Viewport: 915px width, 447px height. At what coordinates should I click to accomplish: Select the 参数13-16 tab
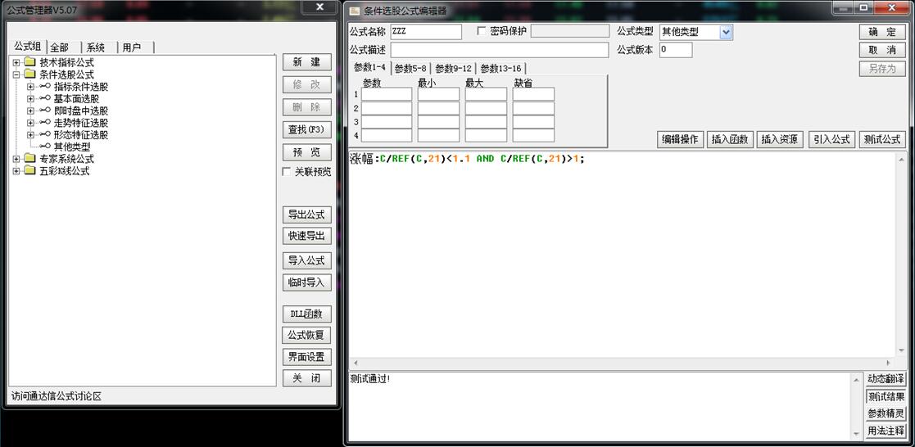[x=501, y=68]
